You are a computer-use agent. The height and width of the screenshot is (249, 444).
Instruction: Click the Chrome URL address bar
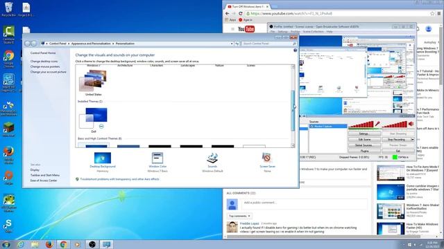pos(337,13)
